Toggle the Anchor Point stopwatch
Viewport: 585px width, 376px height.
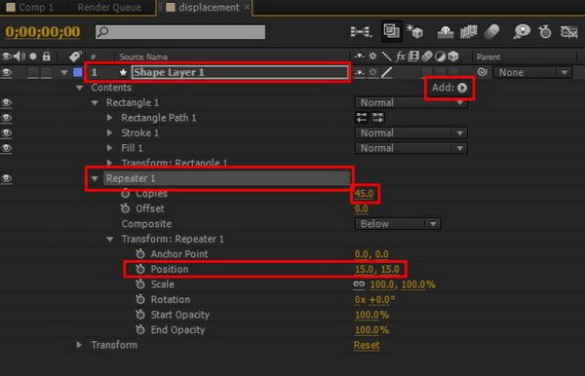pyautogui.click(x=140, y=254)
